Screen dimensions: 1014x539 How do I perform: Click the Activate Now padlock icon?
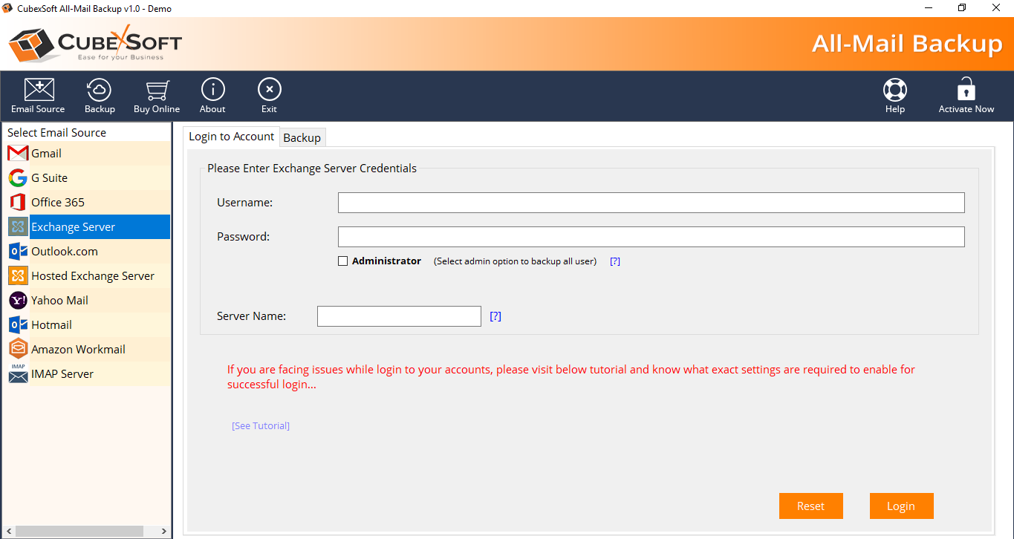[966, 89]
